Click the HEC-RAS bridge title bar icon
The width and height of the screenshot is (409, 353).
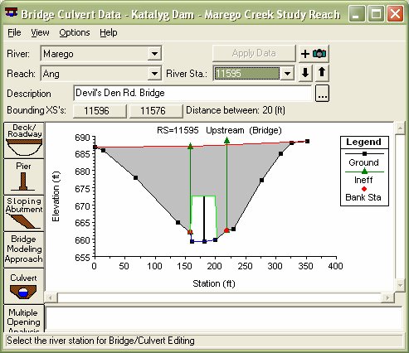tap(11, 12)
